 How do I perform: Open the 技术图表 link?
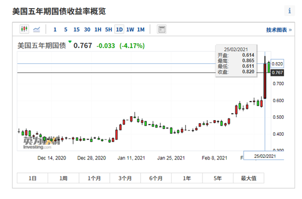(x=279, y=30)
